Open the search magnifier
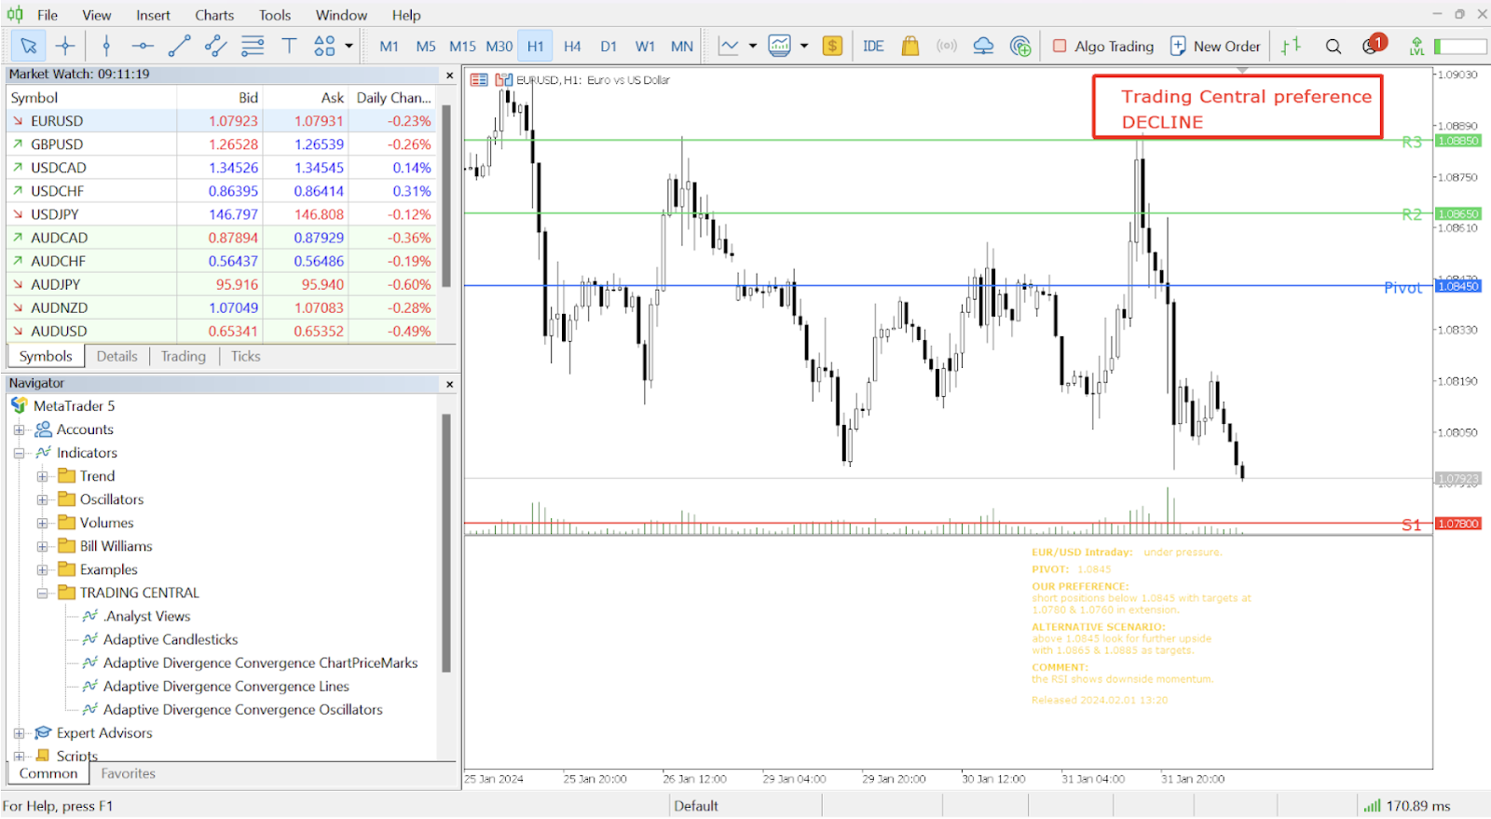Screen dimensions: 1491x819 [x=1334, y=46]
